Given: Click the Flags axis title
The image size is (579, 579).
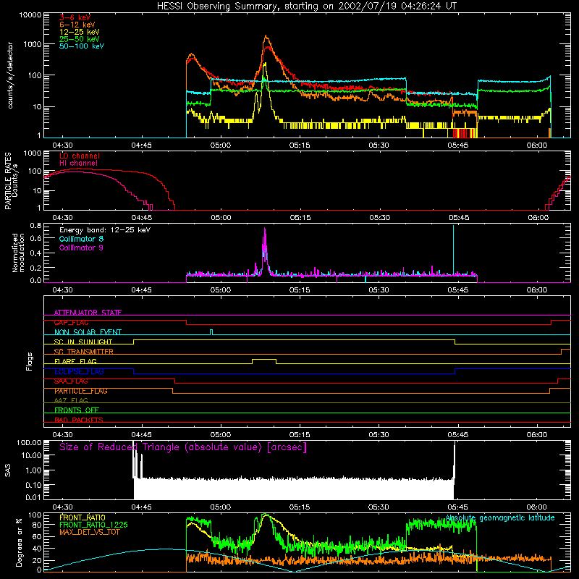Looking at the screenshot, I should coord(29,361).
